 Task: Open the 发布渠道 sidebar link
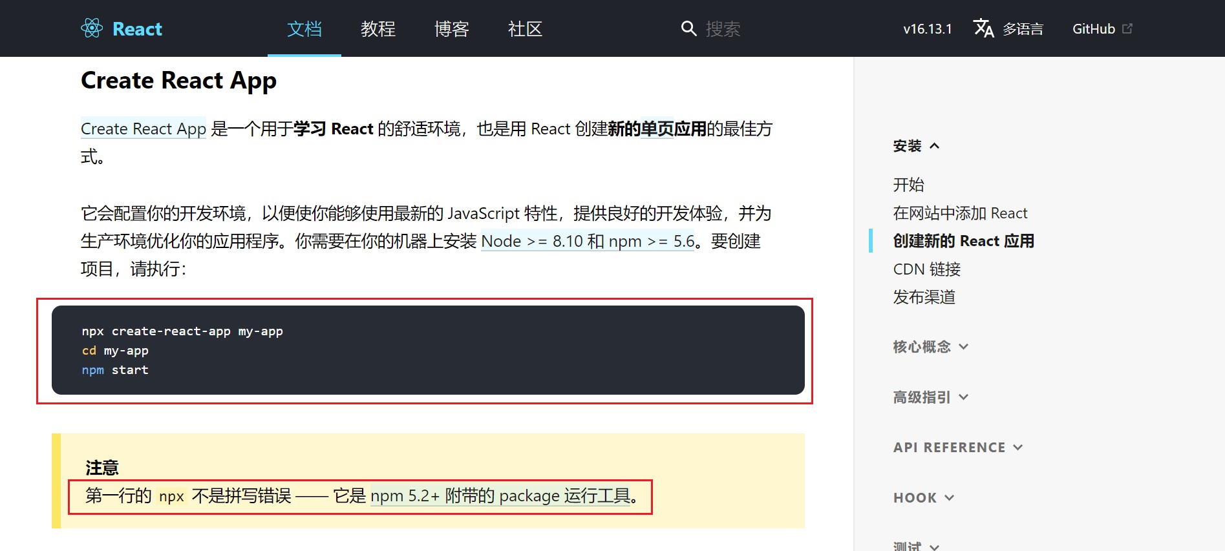924,297
